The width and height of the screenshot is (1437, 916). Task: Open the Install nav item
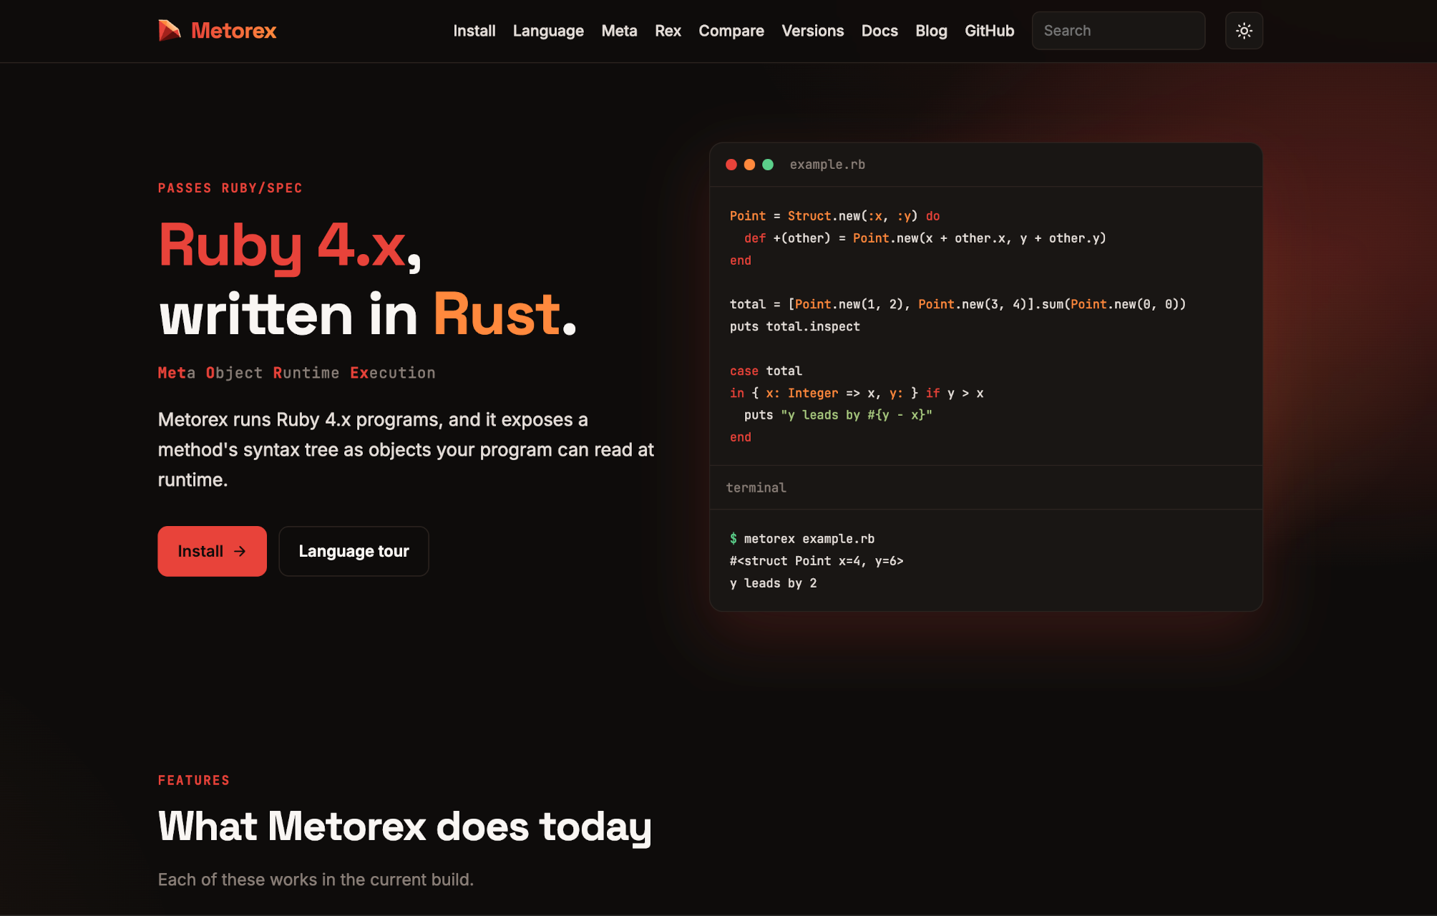click(474, 31)
